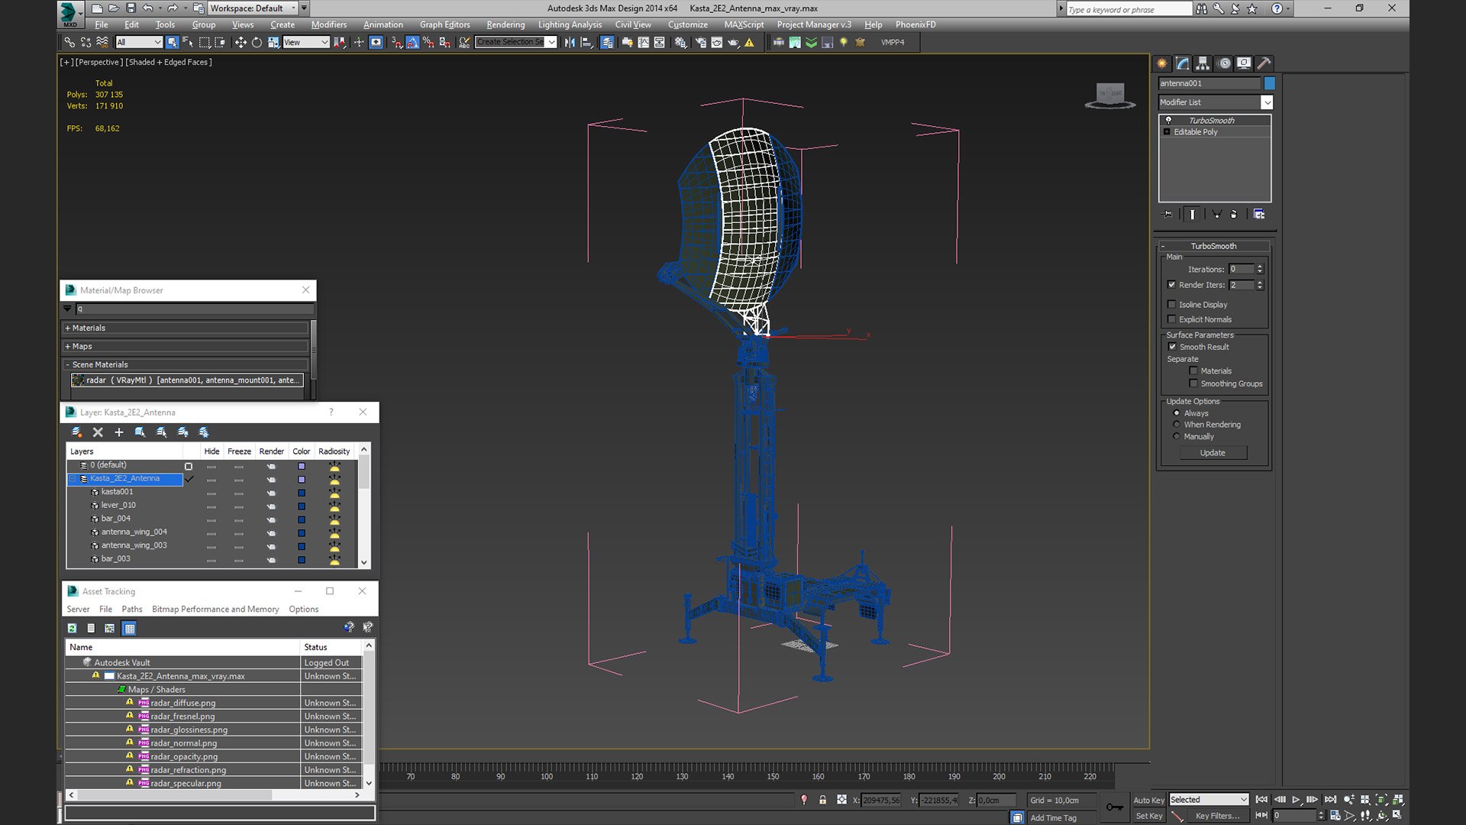This screenshot has width=1466, height=825.
Task: Click the antenna001 object color swatch
Action: point(1269,83)
